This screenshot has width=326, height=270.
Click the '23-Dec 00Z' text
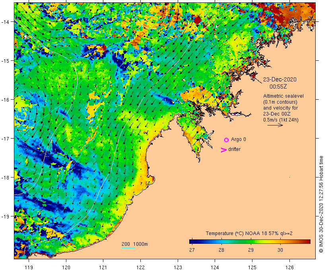(x=277, y=114)
